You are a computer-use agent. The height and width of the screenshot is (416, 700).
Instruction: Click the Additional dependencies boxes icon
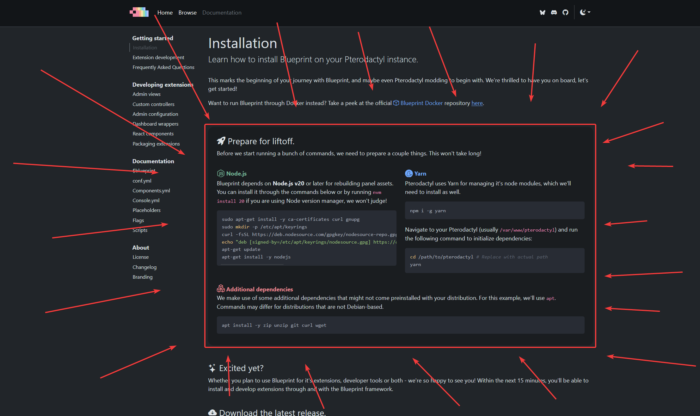221,289
